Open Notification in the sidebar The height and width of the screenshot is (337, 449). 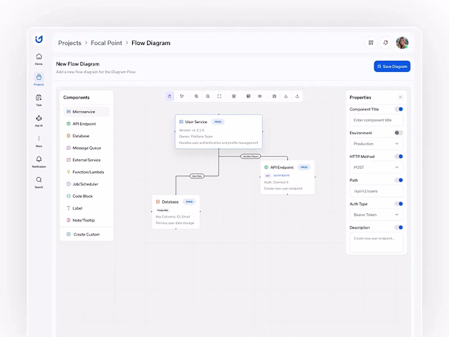point(39,162)
